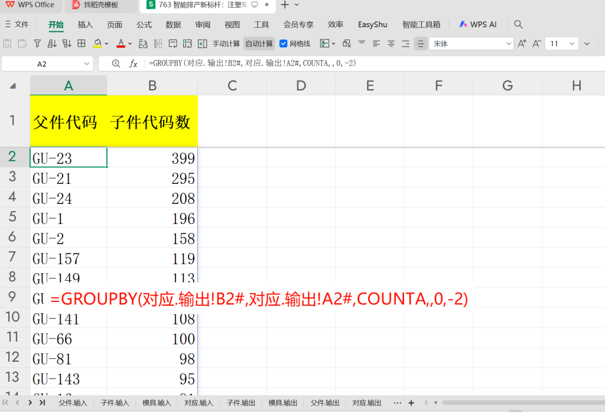Screen dimensions: 605x412
Task: Increase font size with A+ icon
Action: (522, 44)
